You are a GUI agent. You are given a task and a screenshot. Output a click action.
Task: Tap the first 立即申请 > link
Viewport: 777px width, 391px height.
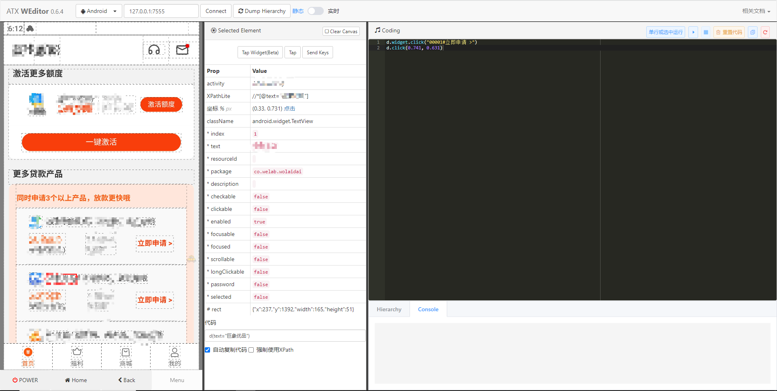click(x=155, y=243)
